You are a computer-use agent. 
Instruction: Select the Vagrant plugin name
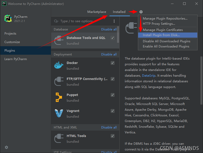(73, 111)
